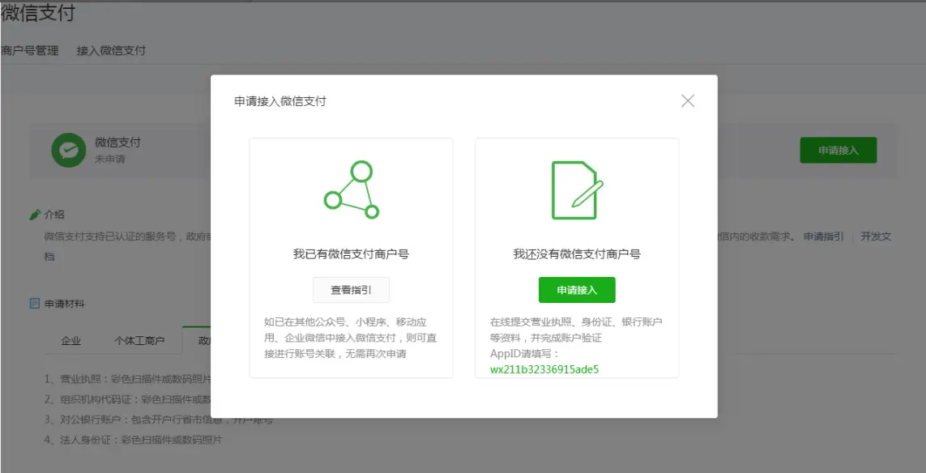The width and height of the screenshot is (926, 473).
Task: Click the document-with-pen icon for new merchant
Action: point(577,190)
